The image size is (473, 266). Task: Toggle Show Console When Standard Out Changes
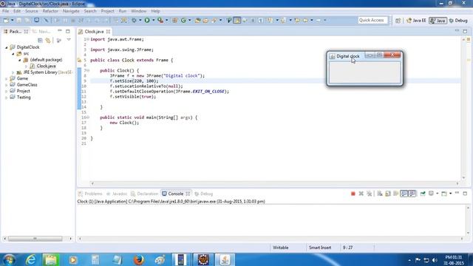pyautogui.click(x=404, y=194)
